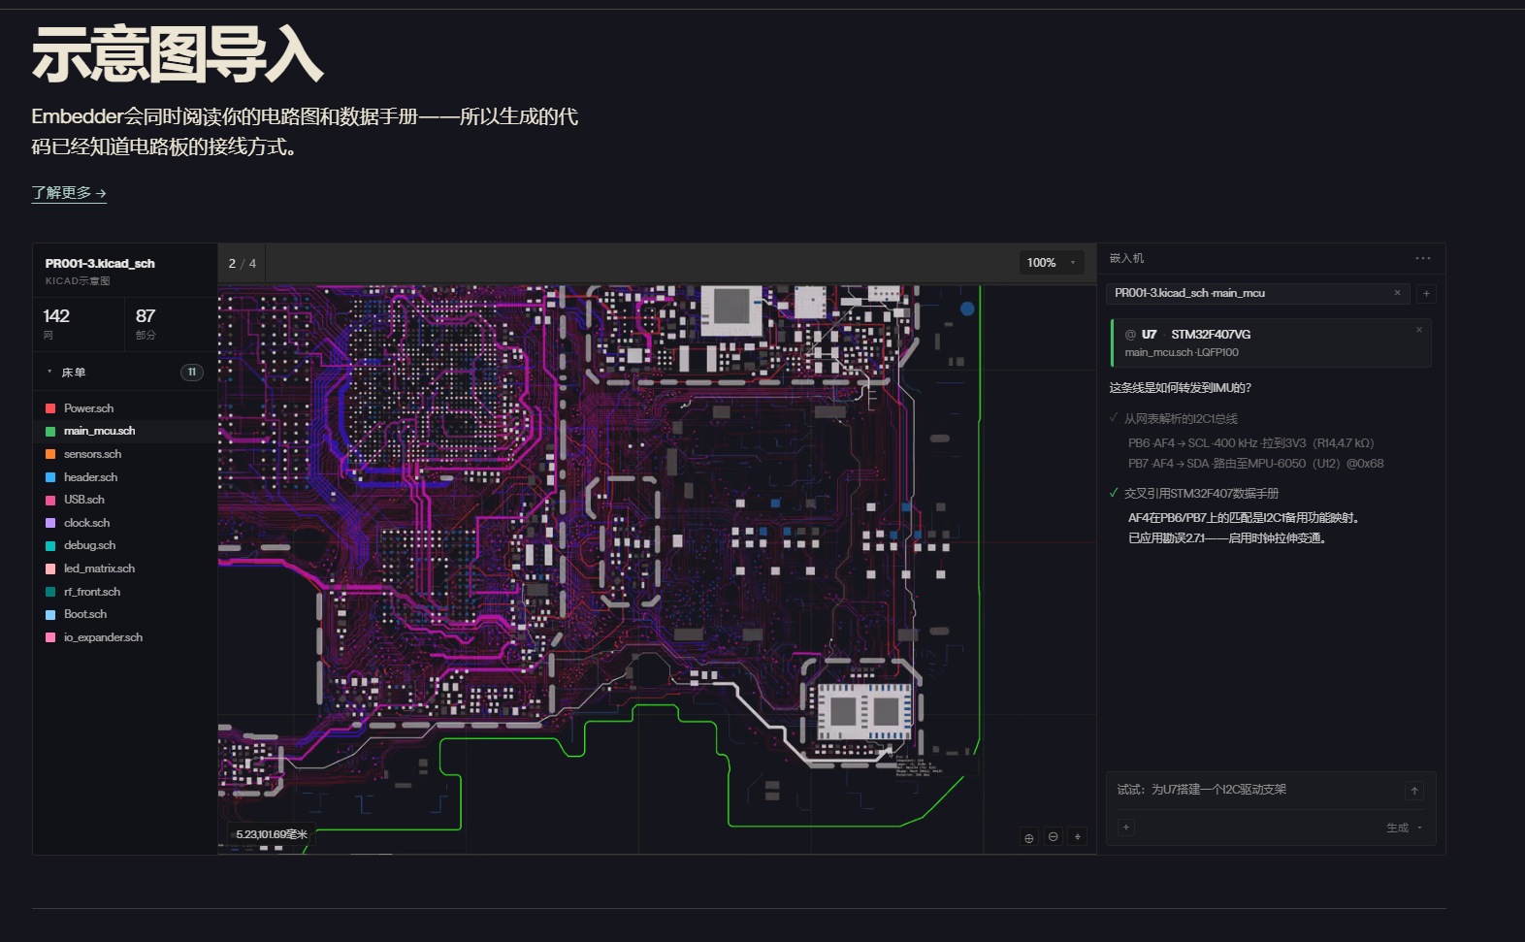
Task: Click the plus attachment button in the prompt box
Action: (1126, 828)
